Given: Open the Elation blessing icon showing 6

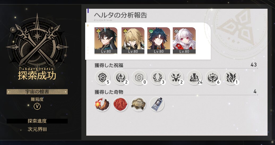Looking at the screenshot, I should pyautogui.click(x=213, y=77).
